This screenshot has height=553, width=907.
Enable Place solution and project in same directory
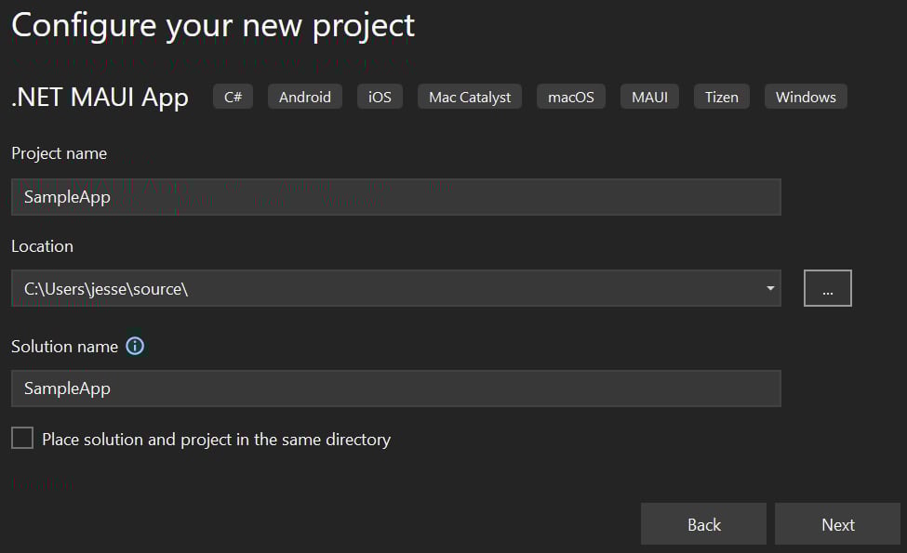point(22,438)
